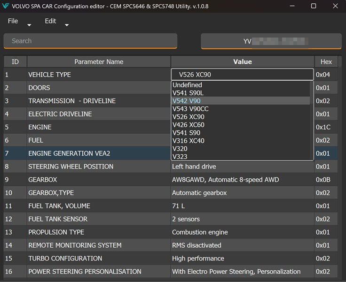
Task: Maximize the configuration editor window
Action: (x=314, y=6)
